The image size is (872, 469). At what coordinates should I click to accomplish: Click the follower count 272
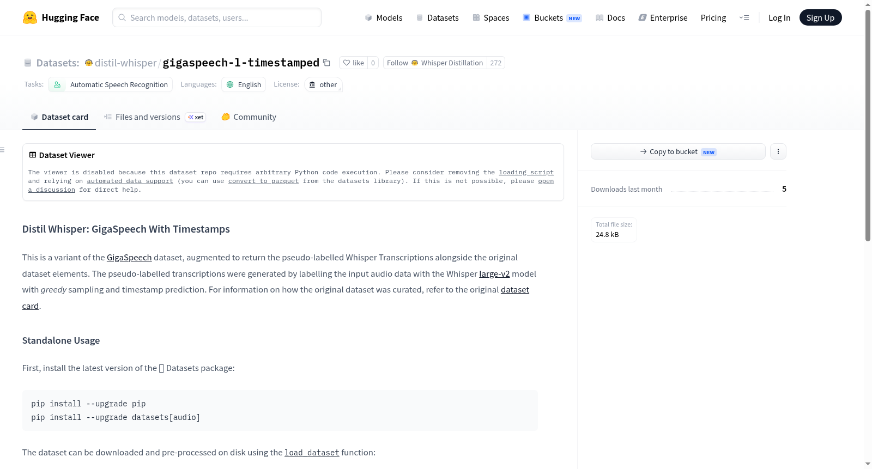click(495, 63)
